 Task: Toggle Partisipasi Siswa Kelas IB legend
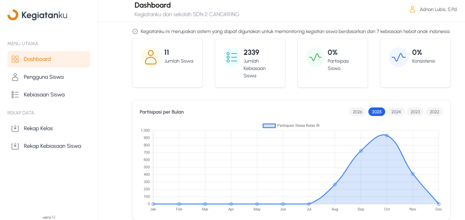(291, 126)
